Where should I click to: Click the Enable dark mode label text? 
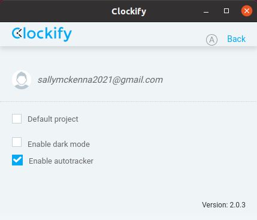[x=59, y=144]
